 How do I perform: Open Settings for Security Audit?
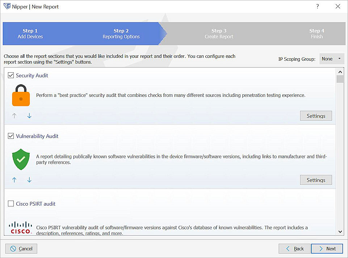click(316, 116)
